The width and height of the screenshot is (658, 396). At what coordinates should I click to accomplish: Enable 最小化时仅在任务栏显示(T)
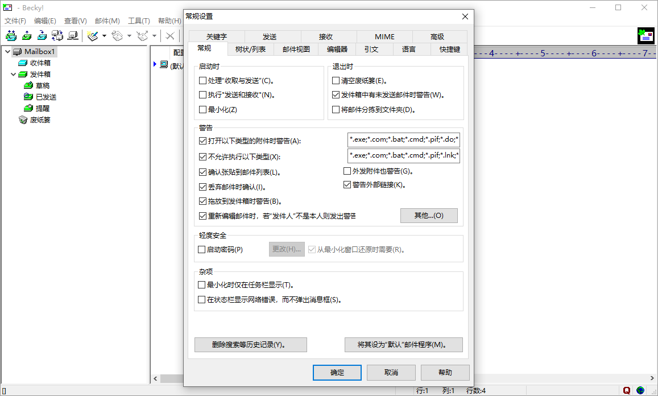(x=201, y=284)
